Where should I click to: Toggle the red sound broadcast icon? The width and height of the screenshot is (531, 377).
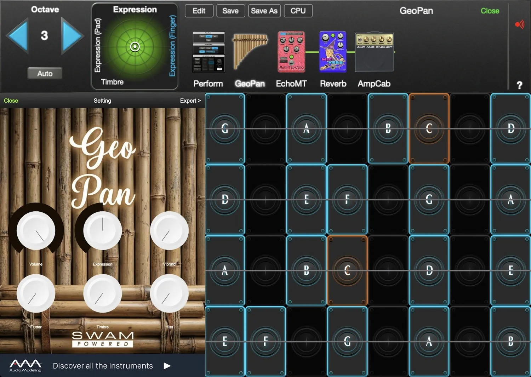coord(519,24)
